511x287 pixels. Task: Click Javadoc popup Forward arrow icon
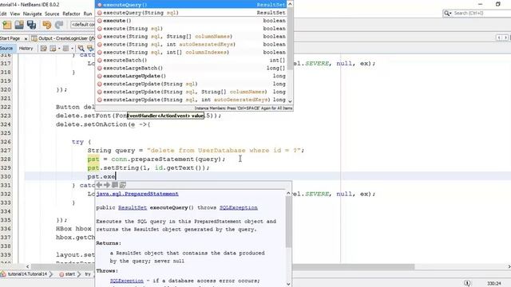pyautogui.click(x=107, y=185)
